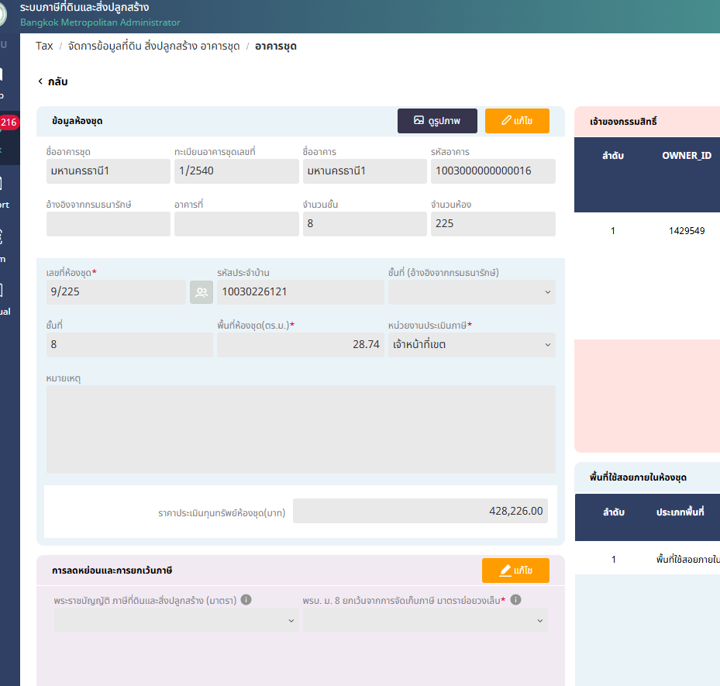The height and width of the screenshot is (686, 720).
Task: Navigate to Tax breadcrumb link
Action: 44,46
